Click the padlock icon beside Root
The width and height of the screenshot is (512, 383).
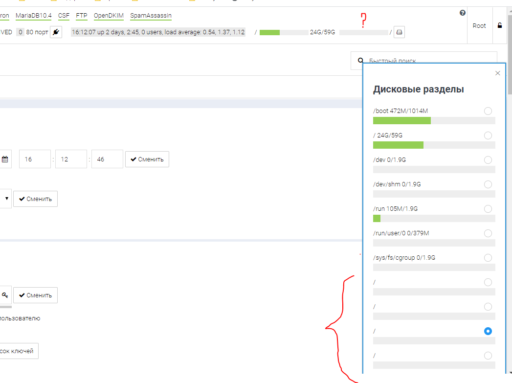(499, 25)
